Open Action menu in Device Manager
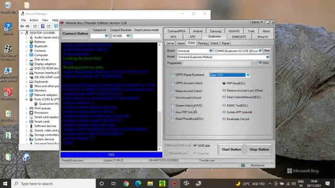Viewport: 335px width, 188px height. 33,20
